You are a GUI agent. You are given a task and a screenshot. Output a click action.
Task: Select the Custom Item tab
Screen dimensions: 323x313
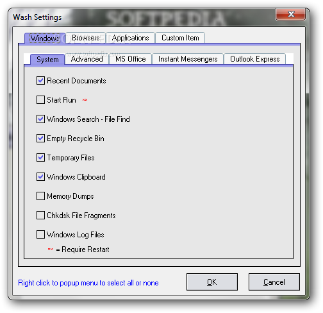click(180, 38)
